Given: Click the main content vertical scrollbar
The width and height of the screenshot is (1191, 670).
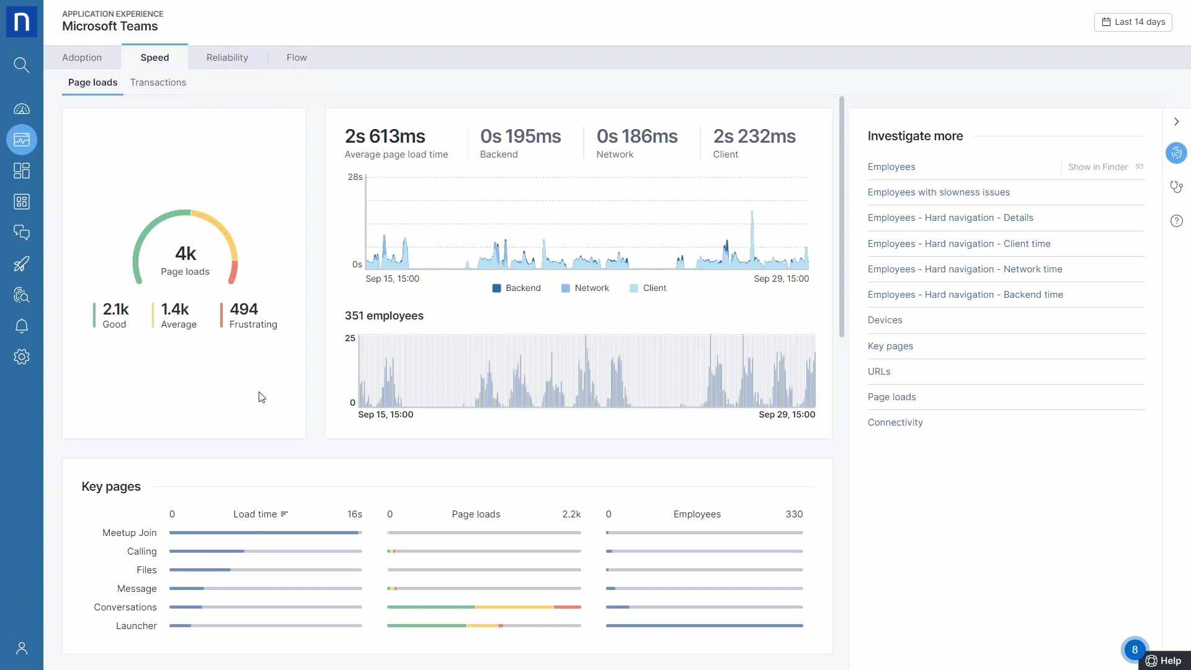Looking at the screenshot, I should [842, 217].
